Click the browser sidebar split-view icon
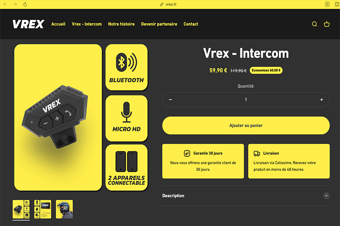The height and width of the screenshot is (226, 340). point(337,4)
